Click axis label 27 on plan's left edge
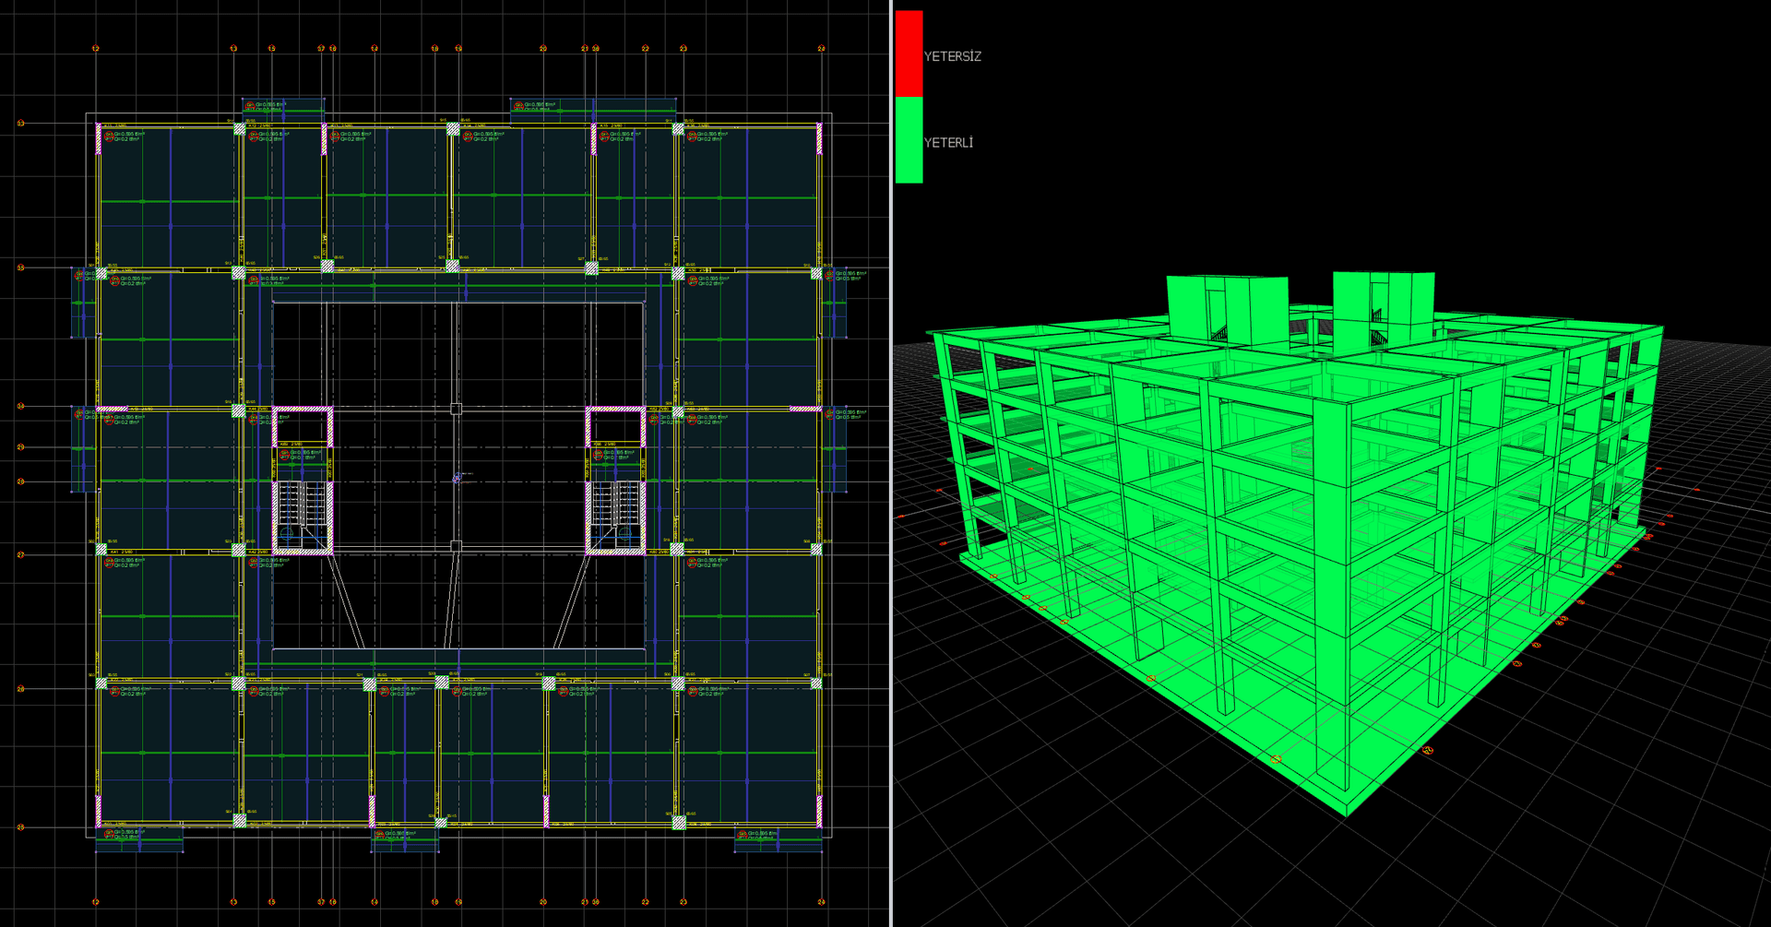The width and height of the screenshot is (1771, 927). [21, 555]
